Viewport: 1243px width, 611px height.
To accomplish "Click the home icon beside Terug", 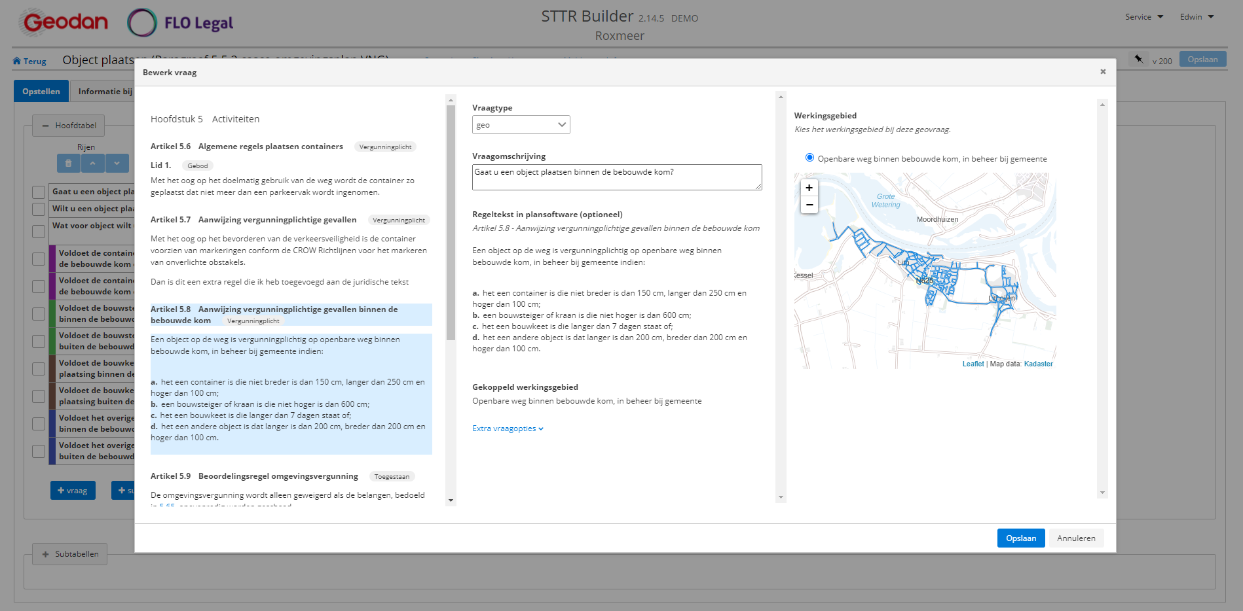I will (x=17, y=61).
